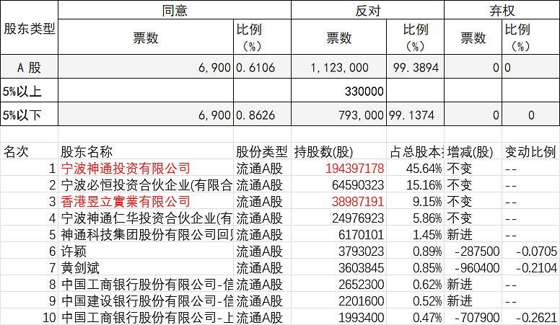Image resolution: width=560 pixels, height=325 pixels.
Task: Click the 名次 column header
Action: tap(30, 151)
